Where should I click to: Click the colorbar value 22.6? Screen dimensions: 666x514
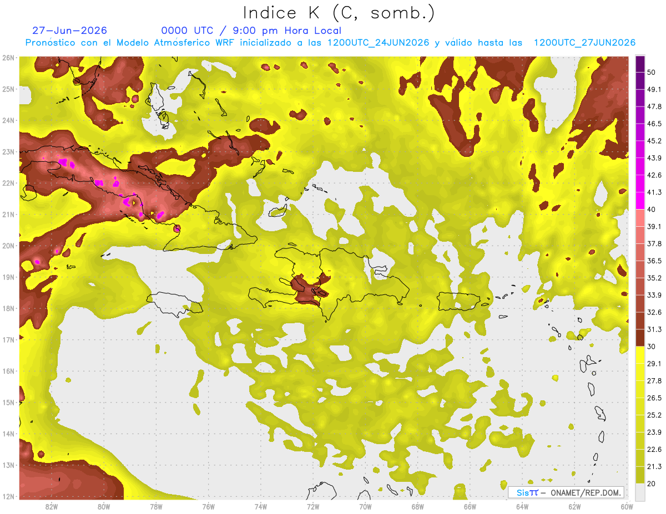click(654, 449)
